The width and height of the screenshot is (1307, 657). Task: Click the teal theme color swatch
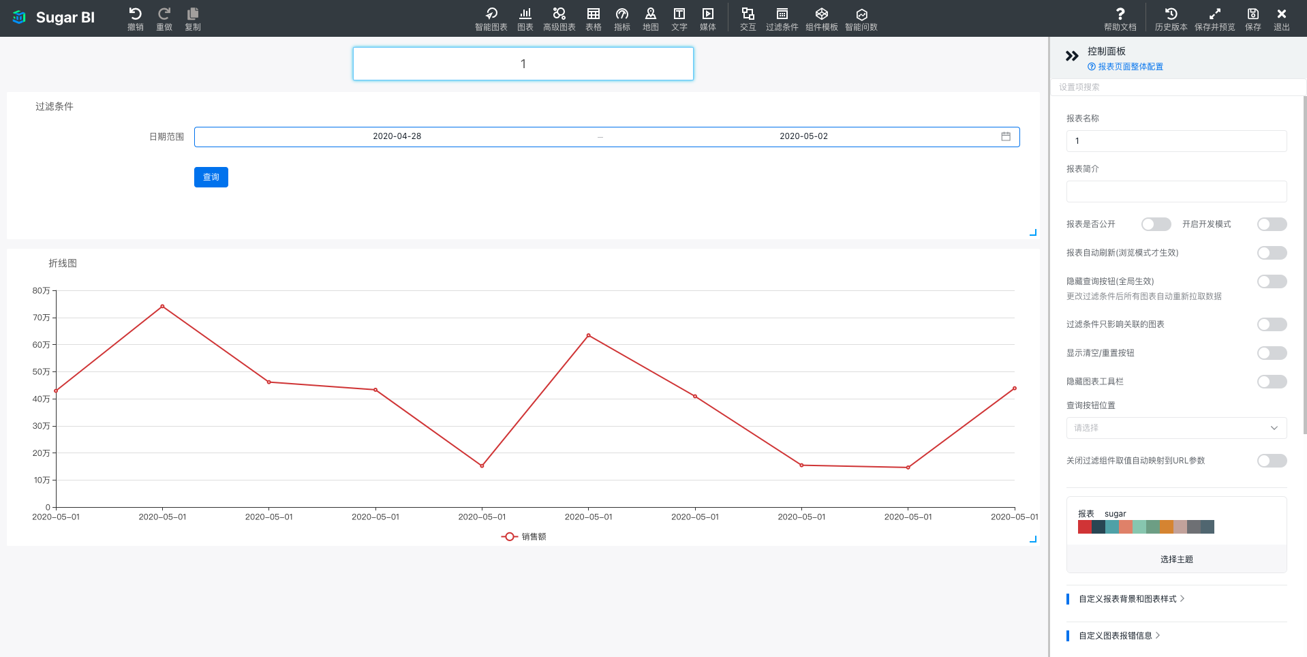pyautogui.click(x=1112, y=527)
